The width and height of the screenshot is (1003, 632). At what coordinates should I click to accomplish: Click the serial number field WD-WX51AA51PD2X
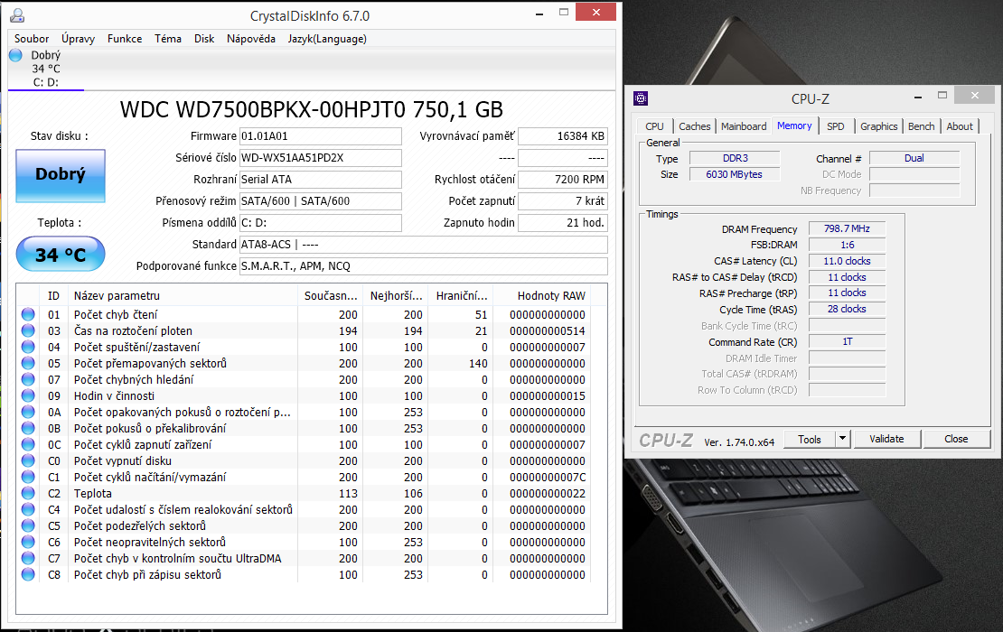[x=321, y=158]
